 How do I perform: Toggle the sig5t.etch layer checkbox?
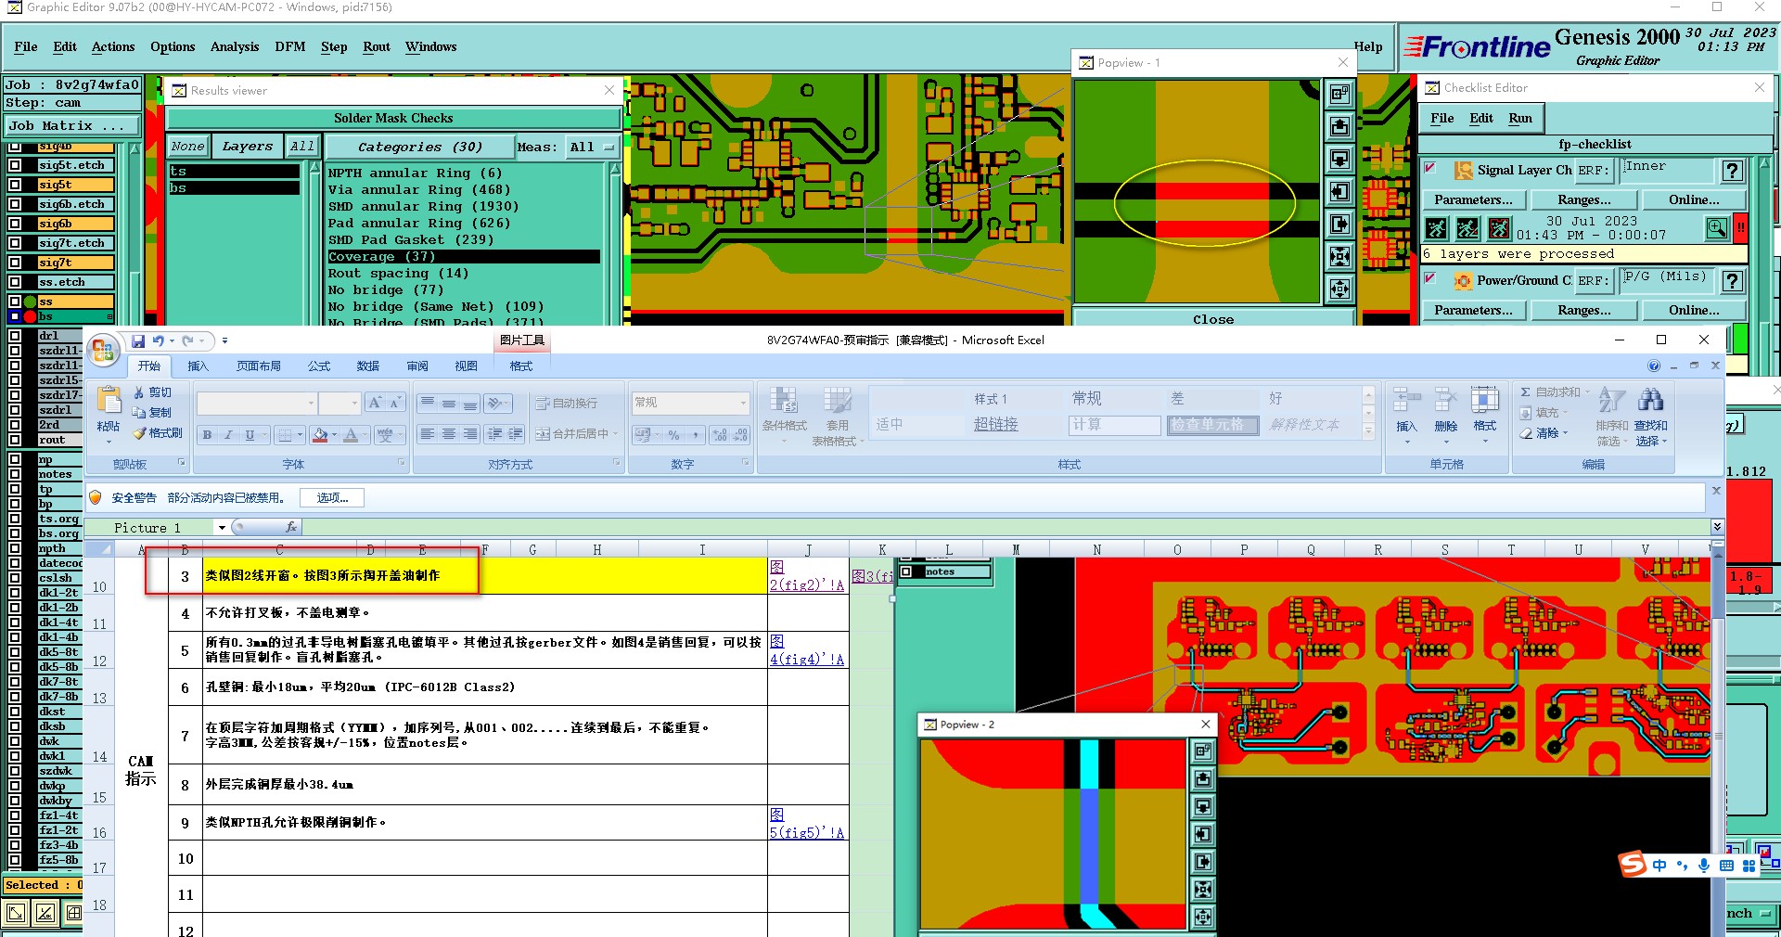pos(15,165)
